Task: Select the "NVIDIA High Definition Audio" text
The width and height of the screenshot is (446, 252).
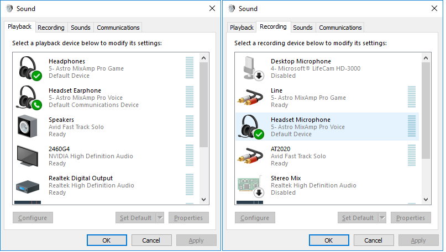Action: pos(91,156)
